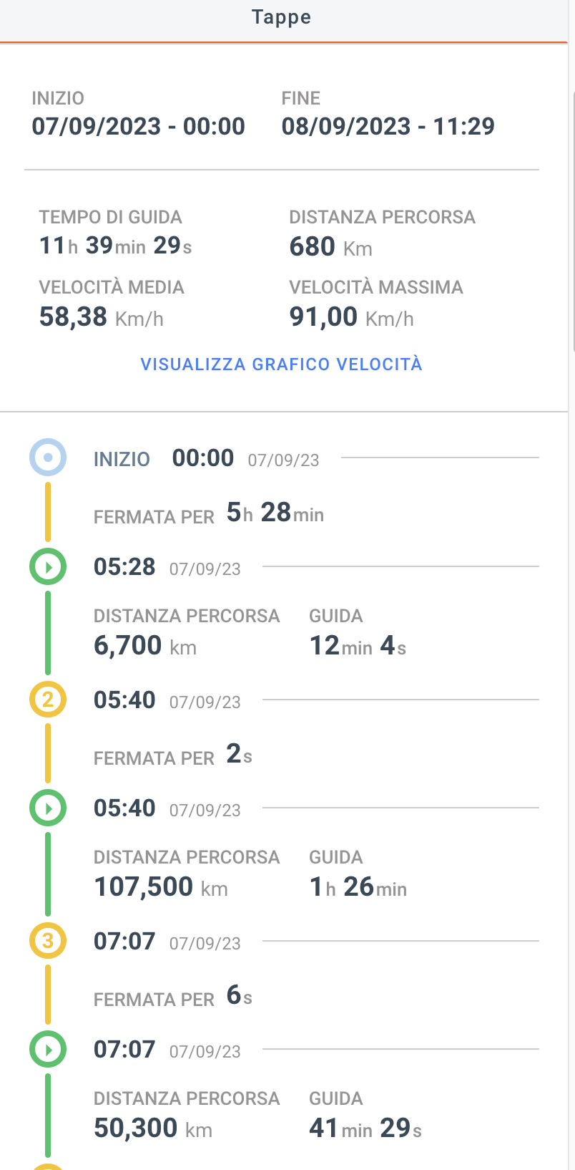Open the Tappe tab header
Image resolution: width=575 pixels, height=1170 pixels.
[282, 17]
